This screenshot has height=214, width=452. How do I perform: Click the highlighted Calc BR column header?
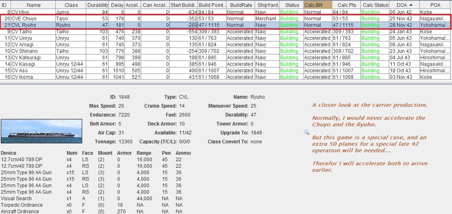[318, 5]
